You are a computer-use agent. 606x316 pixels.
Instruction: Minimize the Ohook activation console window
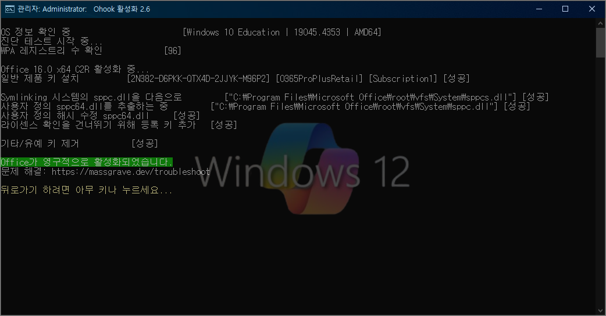click(x=539, y=9)
